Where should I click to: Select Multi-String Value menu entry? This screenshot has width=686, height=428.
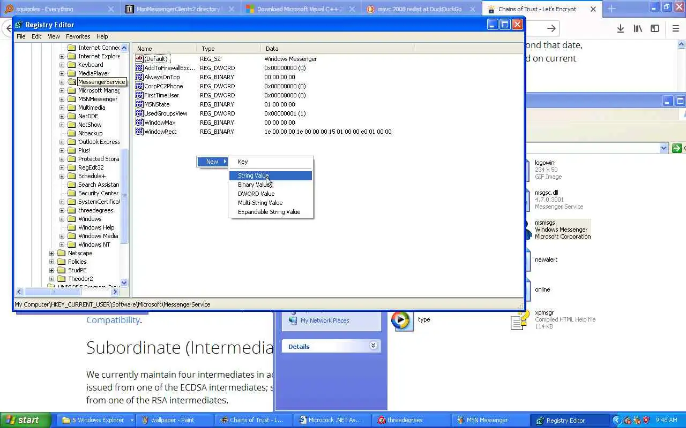(x=271, y=203)
